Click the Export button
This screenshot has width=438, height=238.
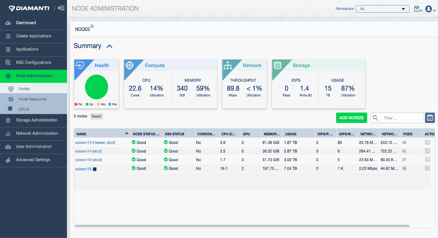(x=96, y=116)
